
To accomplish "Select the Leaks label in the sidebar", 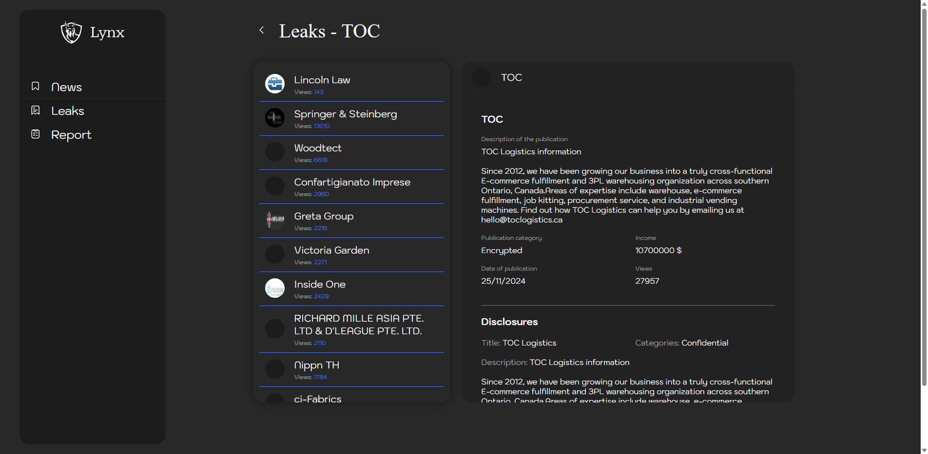I will (68, 111).
